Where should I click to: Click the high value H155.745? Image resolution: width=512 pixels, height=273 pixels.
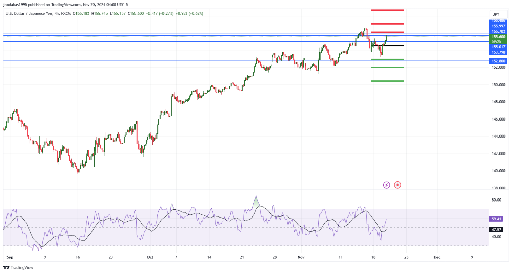click(x=100, y=13)
